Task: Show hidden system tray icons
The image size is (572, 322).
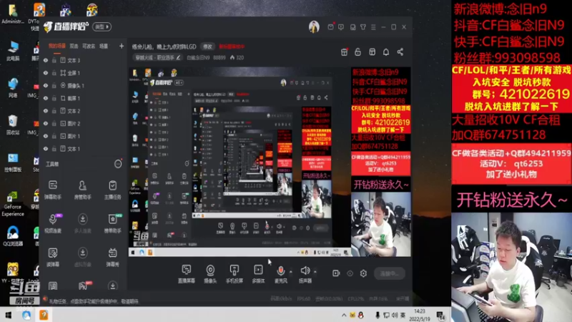Action: click(x=344, y=315)
